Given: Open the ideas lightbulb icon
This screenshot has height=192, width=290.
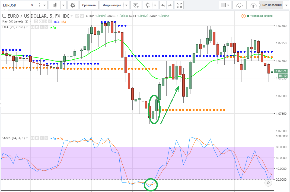Looking at the screenshot, I should click(148, 5).
